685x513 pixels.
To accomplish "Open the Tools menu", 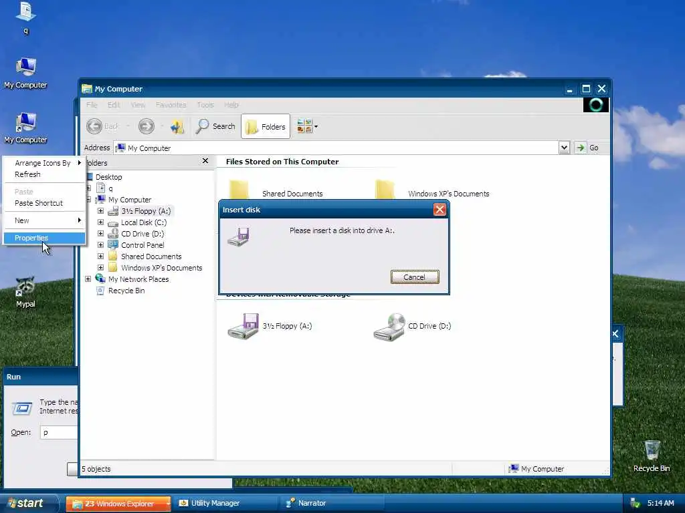I will (x=205, y=105).
